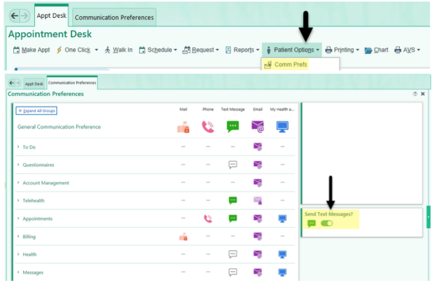
Task: Click the Billing row mail icon
Action: click(183, 236)
